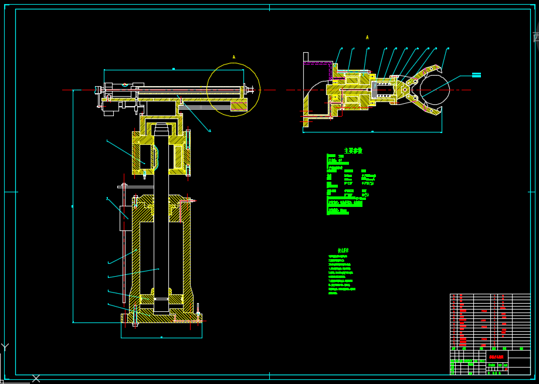539x384 pixels.
Task: Select the rectangular block on the left guide rod
Action: pyautogui.click(x=126, y=218)
